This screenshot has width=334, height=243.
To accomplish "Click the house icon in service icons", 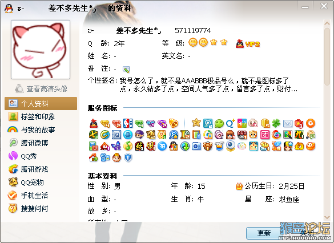I will [93, 157].
